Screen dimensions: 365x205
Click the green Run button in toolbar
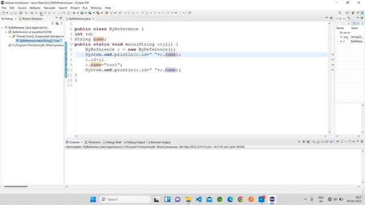tap(82, 13)
